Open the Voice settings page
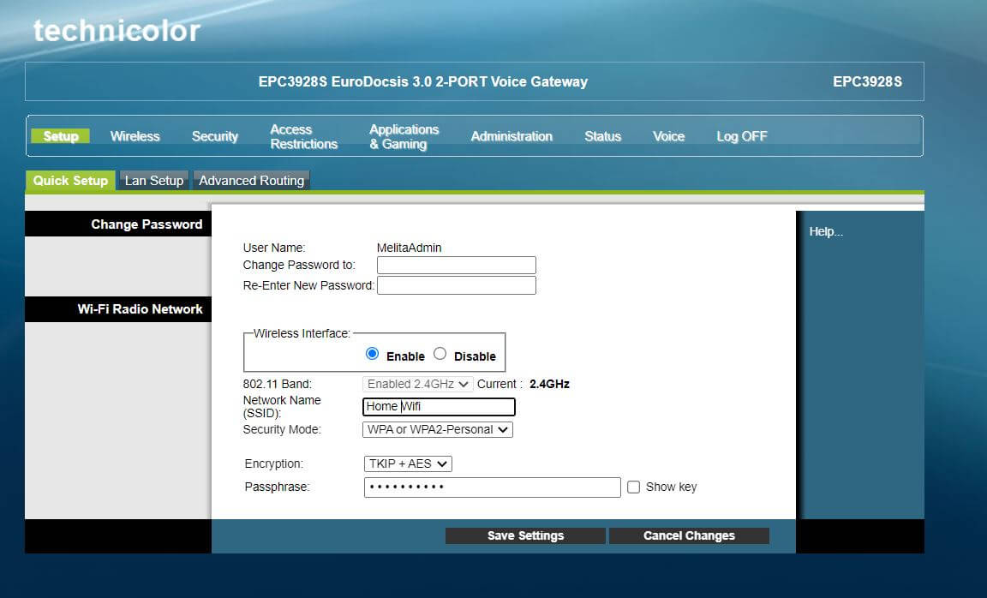 pos(668,136)
